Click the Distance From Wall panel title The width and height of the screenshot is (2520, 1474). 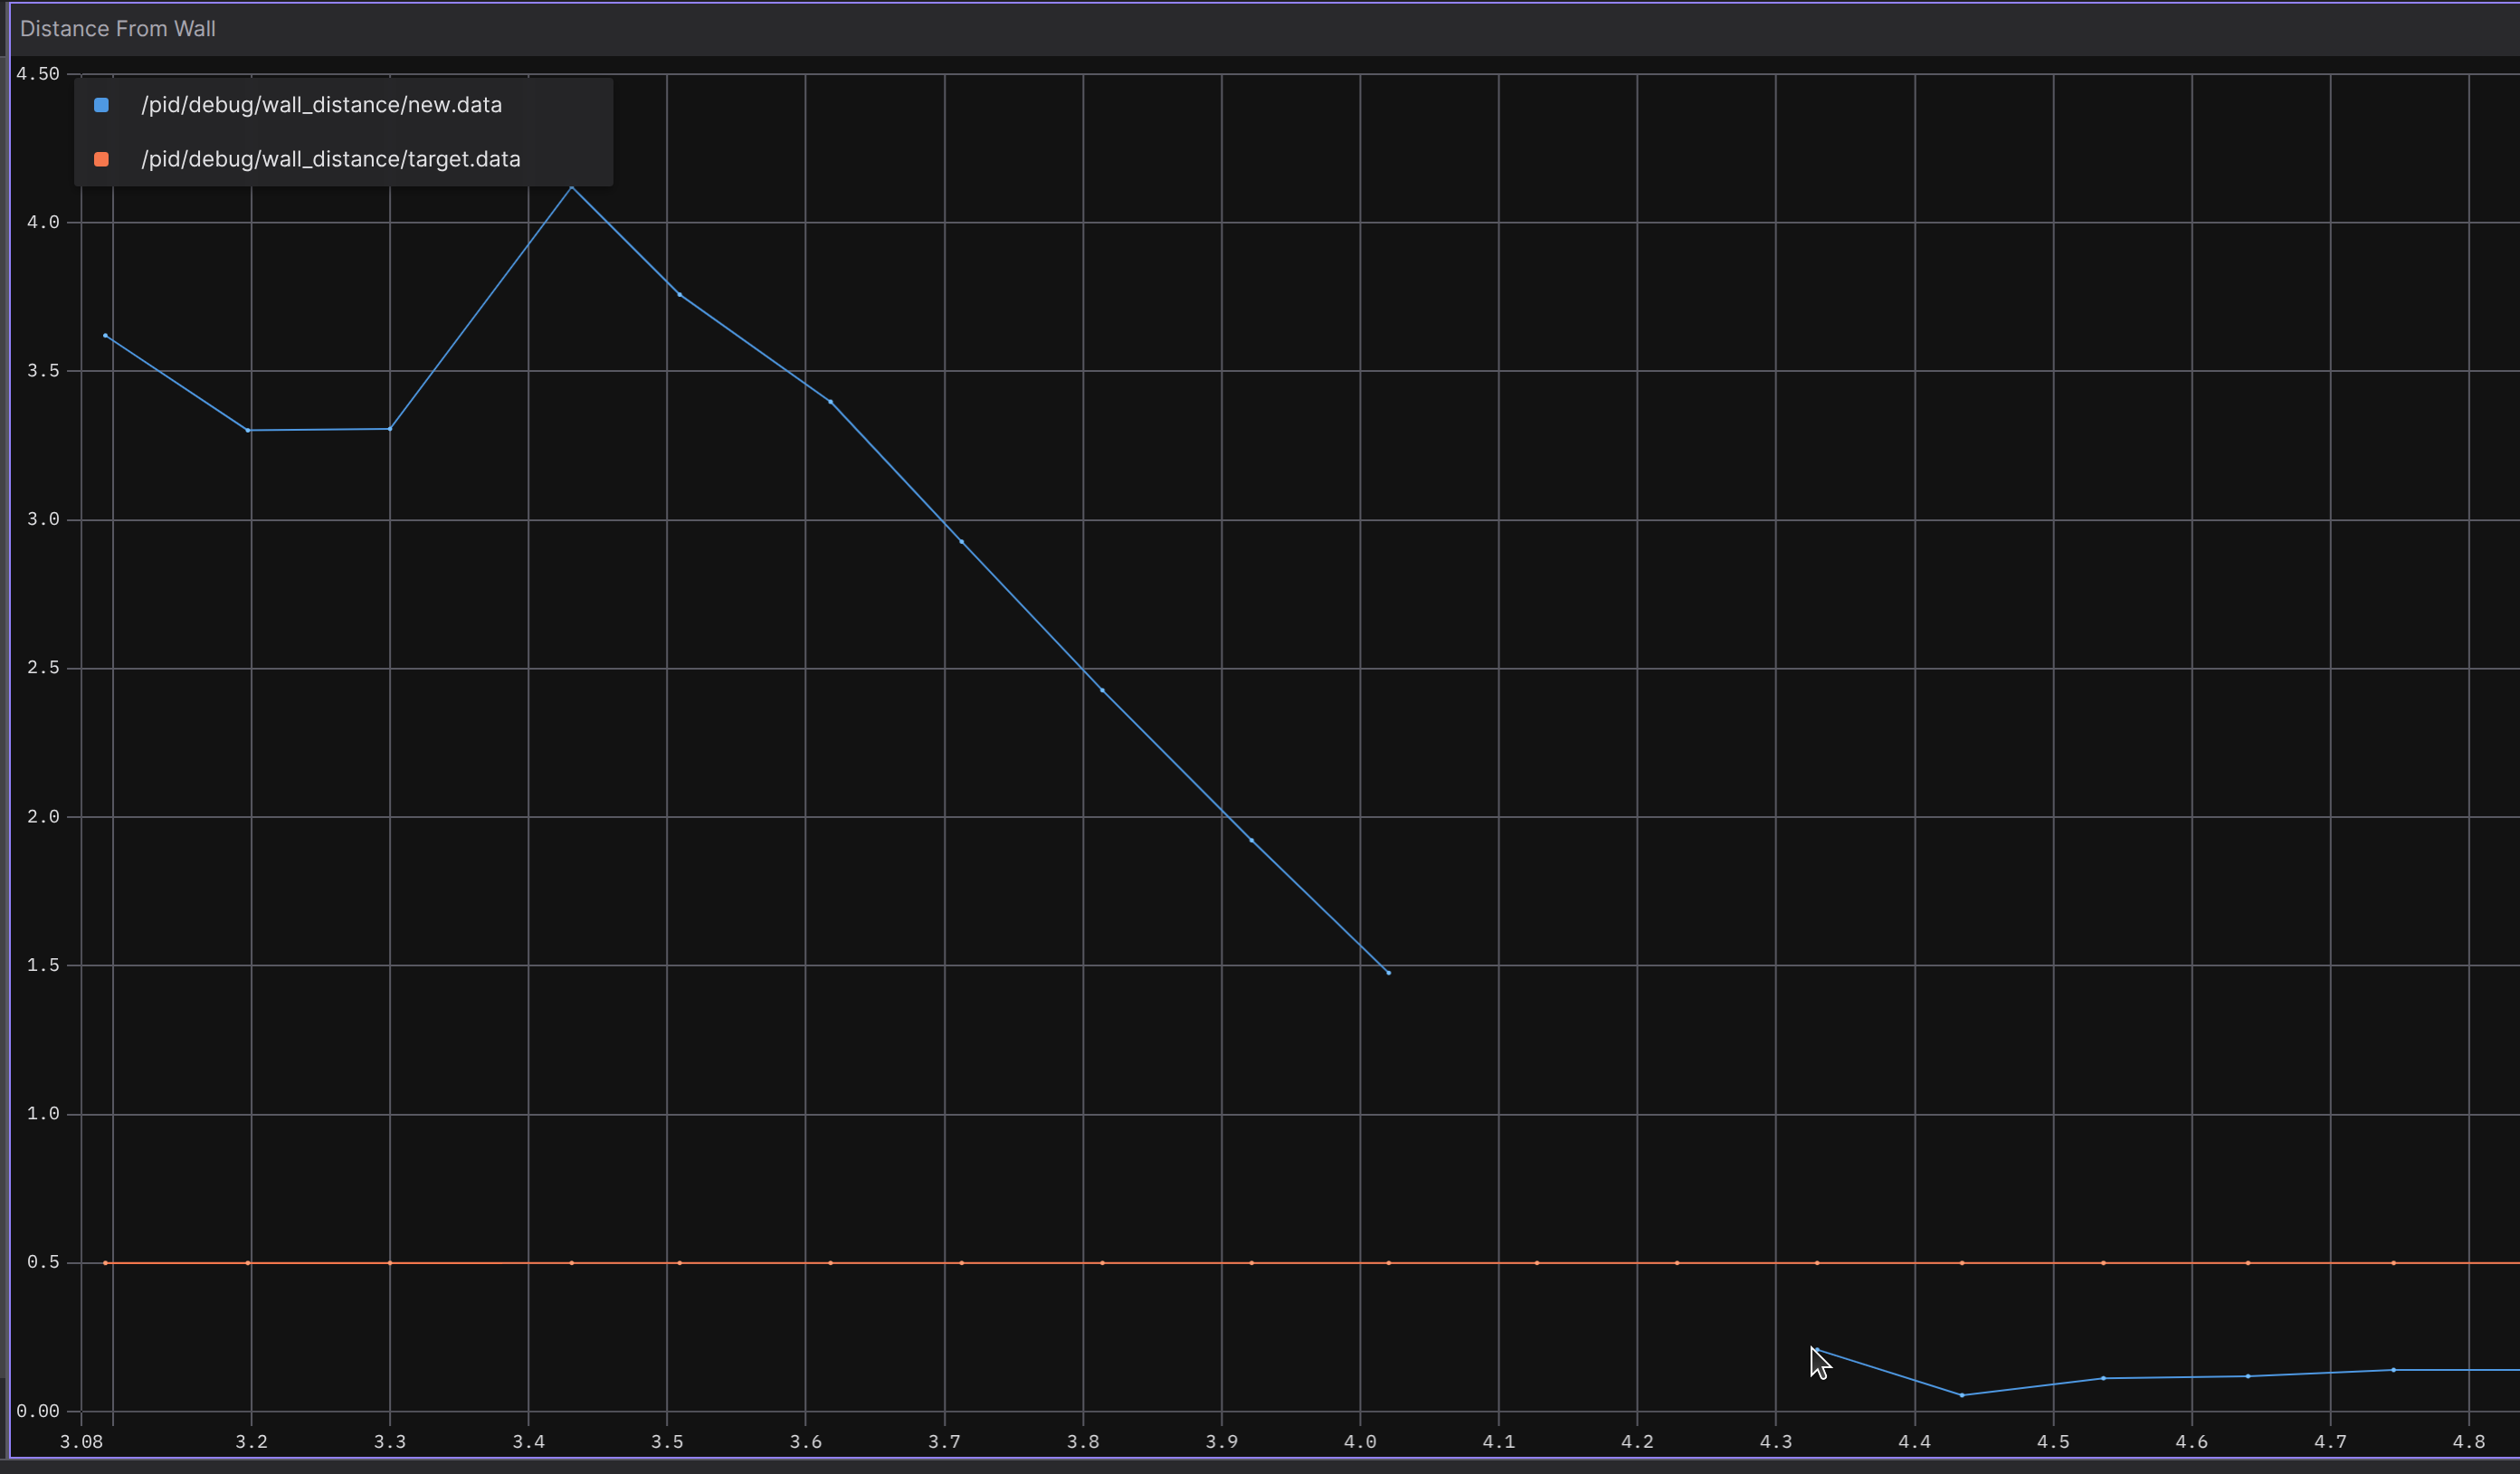pos(117,28)
